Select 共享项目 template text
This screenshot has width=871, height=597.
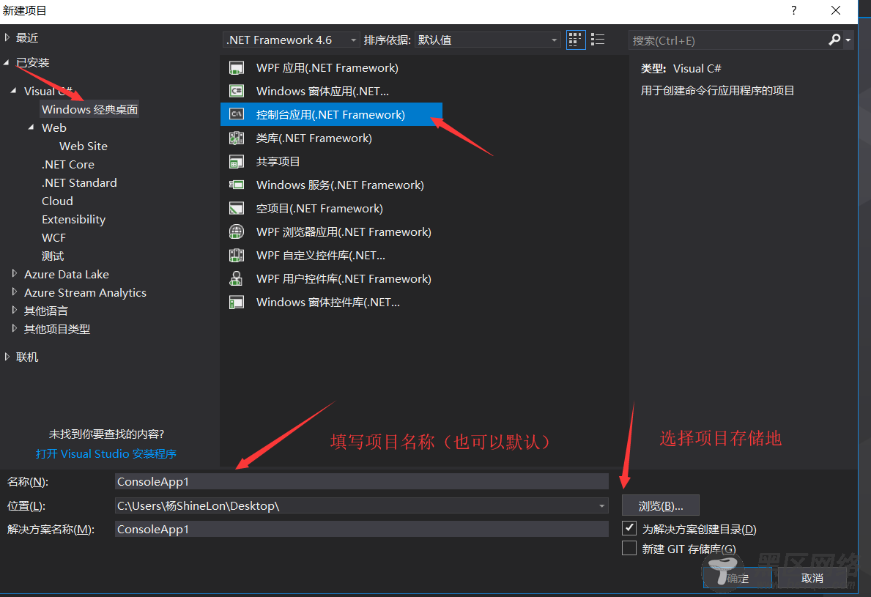point(278,162)
